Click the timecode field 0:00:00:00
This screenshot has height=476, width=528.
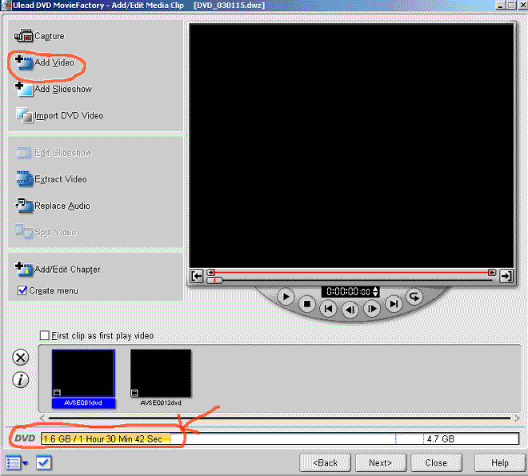(348, 291)
